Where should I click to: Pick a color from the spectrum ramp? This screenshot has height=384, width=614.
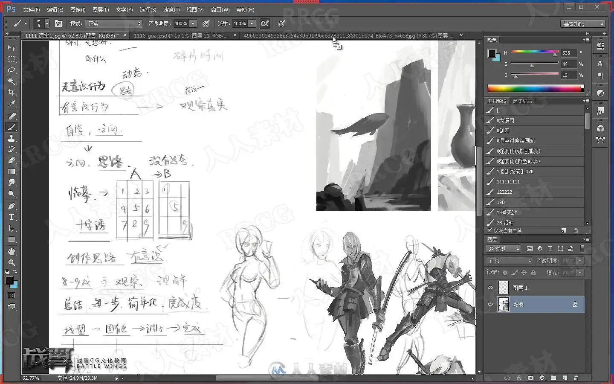[x=536, y=88]
